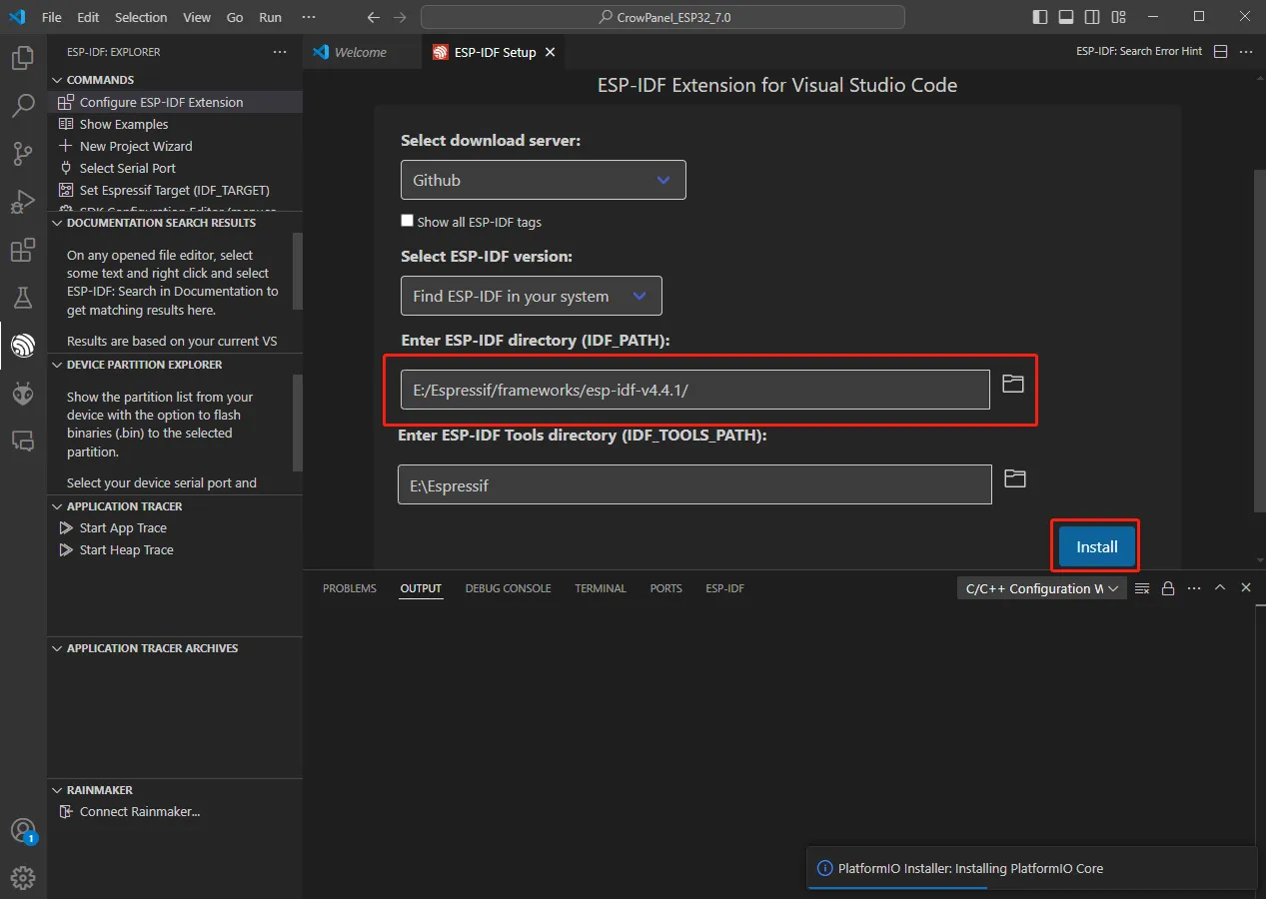Open the Manage settings gear icon
The width and height of the screenshot is (1266, 899).
pyautogui.click(x=23, y=878)
